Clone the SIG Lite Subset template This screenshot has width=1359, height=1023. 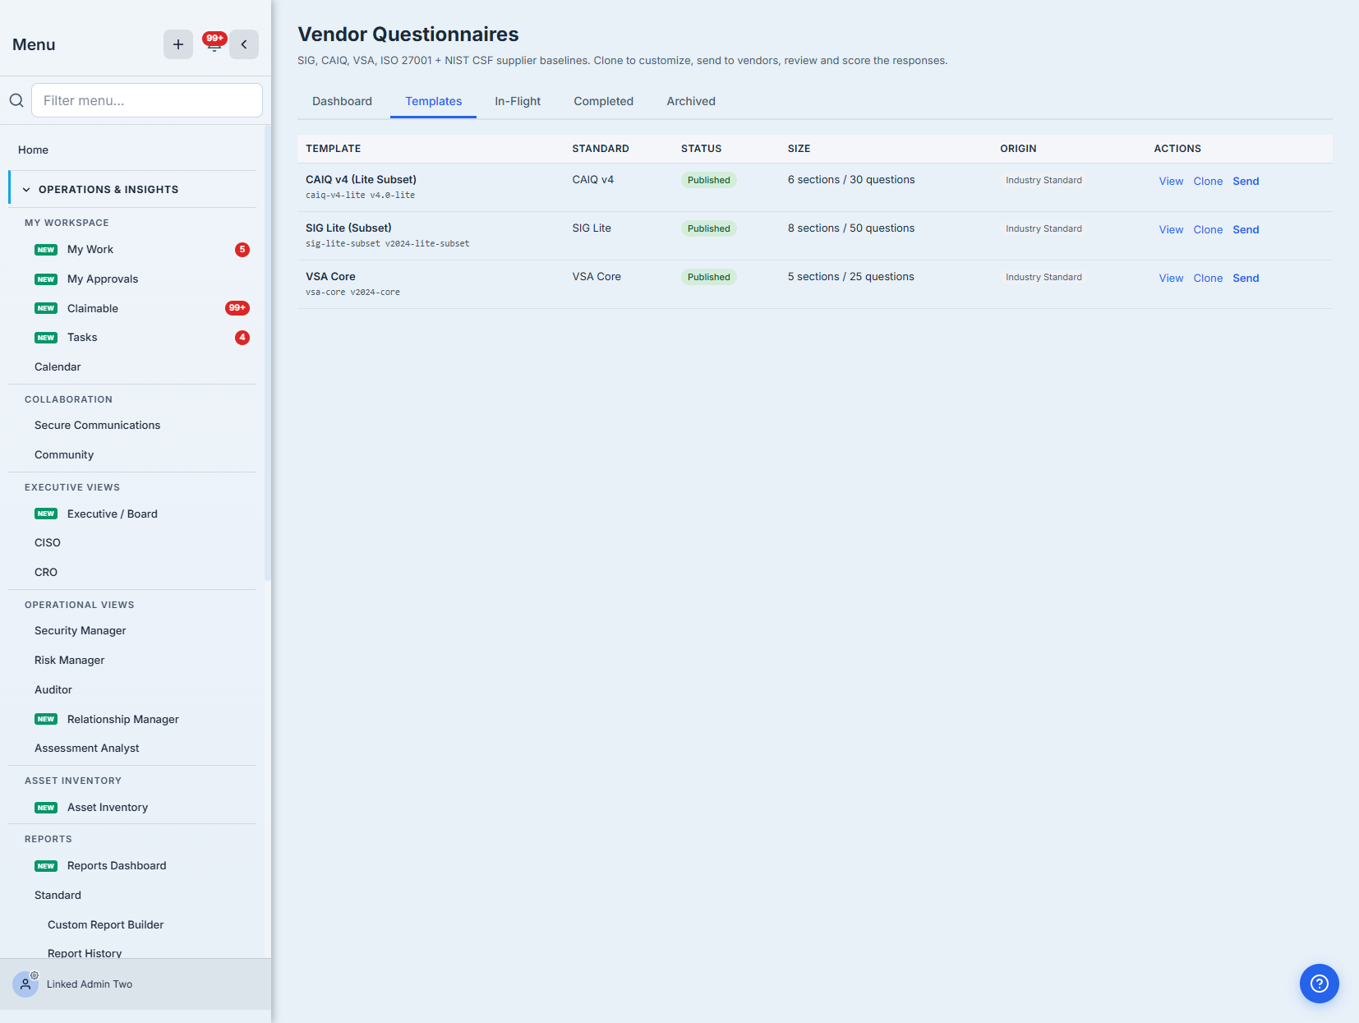click(x=1208, y=230)
